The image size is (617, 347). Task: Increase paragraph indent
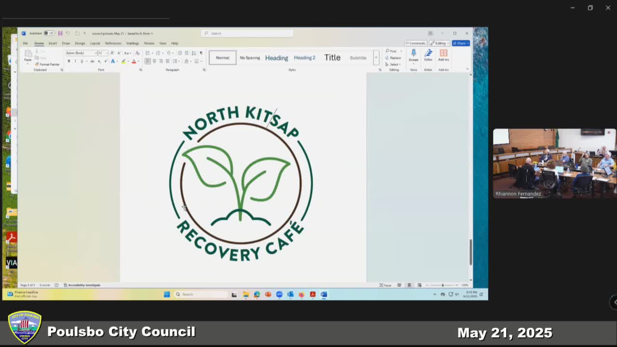(x=187, y=53)
